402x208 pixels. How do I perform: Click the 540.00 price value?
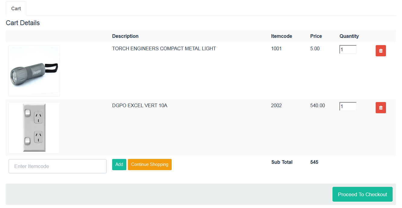tap(317, 105)
